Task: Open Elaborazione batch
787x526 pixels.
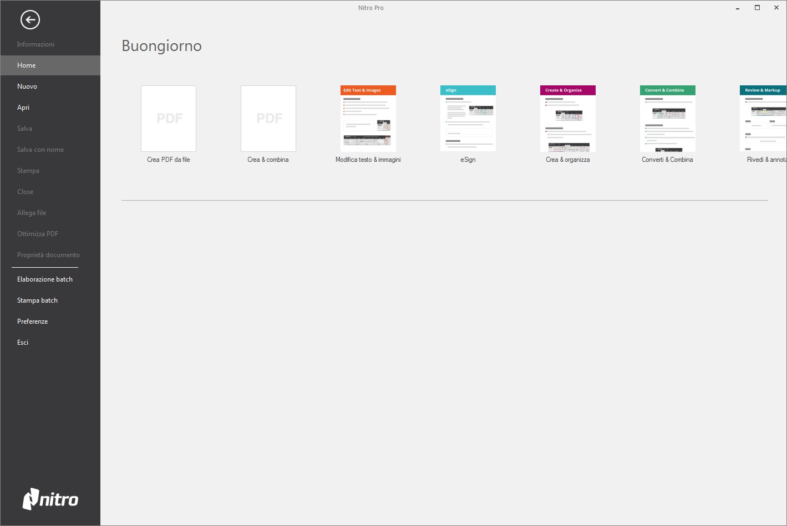Action: pos(50,279)
